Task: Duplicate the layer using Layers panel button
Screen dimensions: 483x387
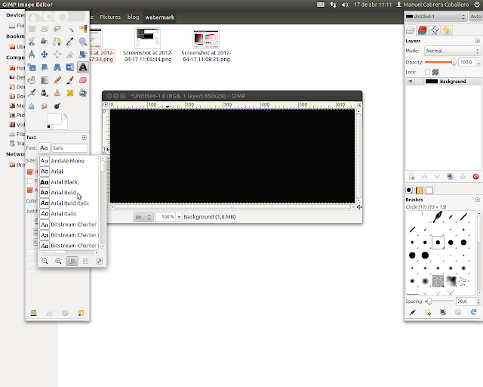Action: click(x=450, y=177)
